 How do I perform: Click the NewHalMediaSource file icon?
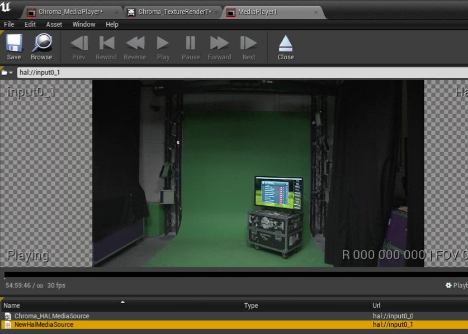click(x=8, y=324)
